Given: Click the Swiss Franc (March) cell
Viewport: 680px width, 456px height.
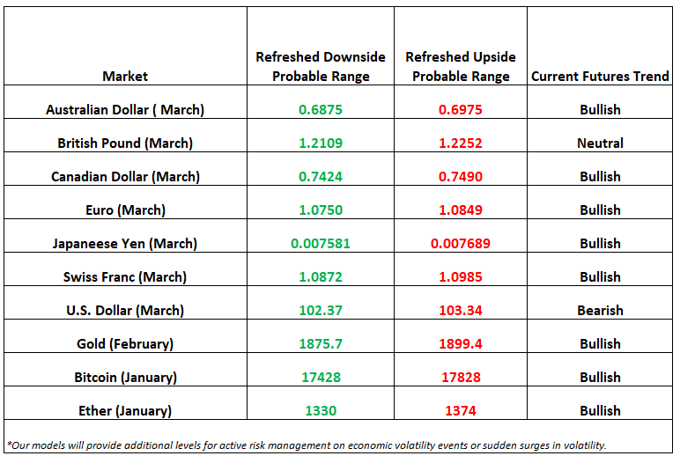Looking at the screenshot, I should coord(125,277).
